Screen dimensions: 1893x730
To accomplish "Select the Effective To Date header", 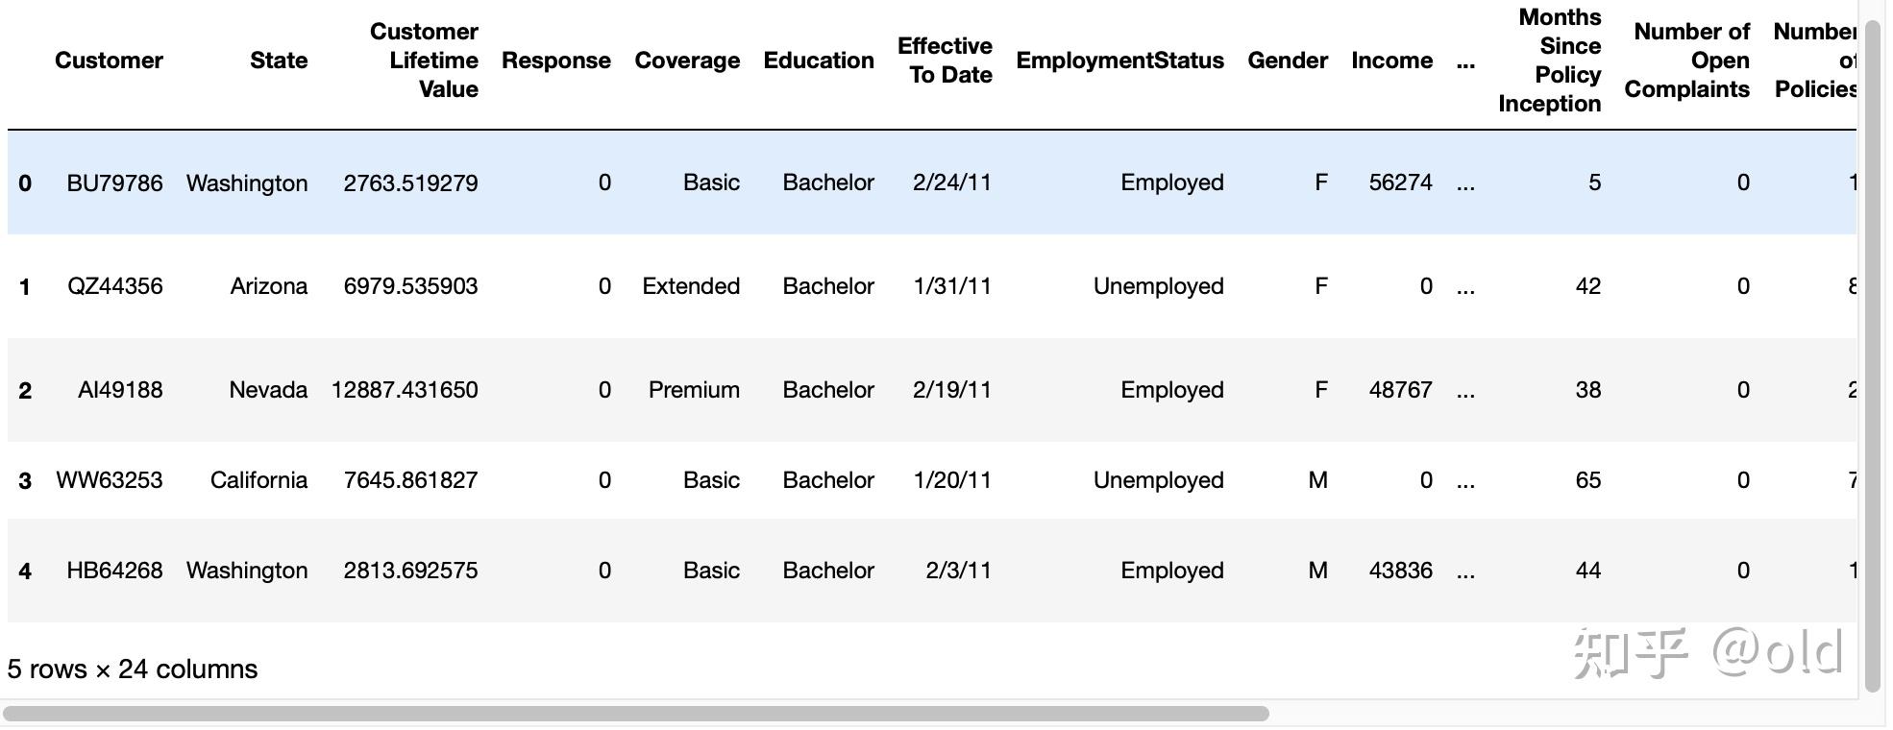I will tap(945, 61).
